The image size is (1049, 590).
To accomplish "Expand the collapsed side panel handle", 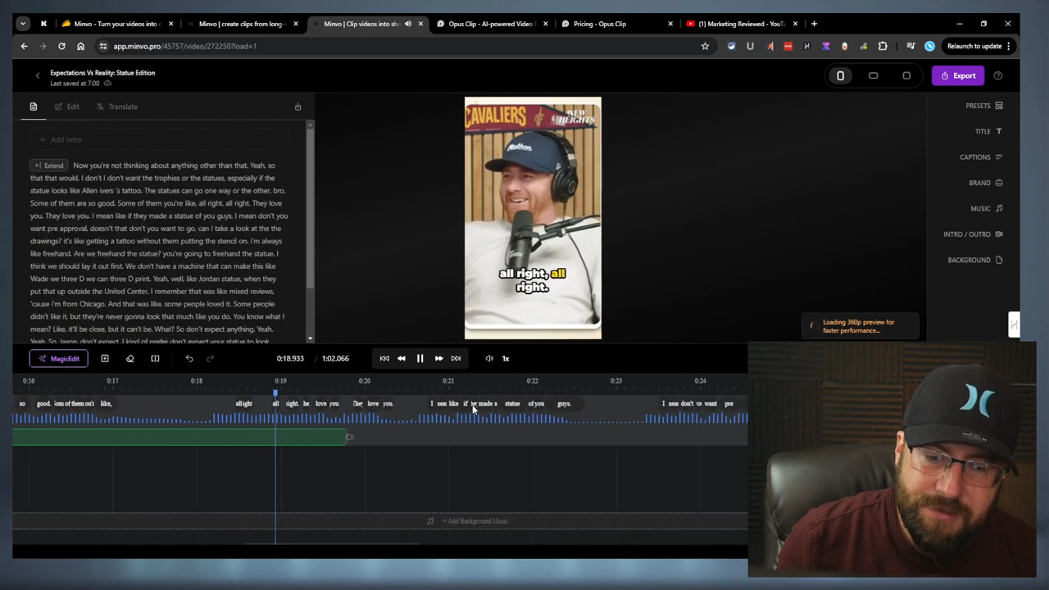I will [x=1014, y=324].
